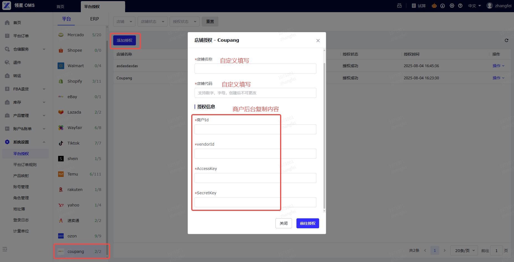Open the help question mark icon
Screen dimensions: 514x262
[460, 6]
